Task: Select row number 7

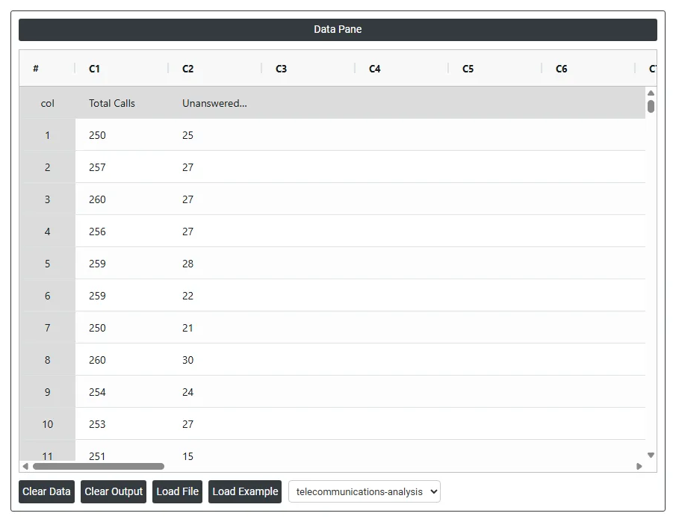Action: click(47, 328)
